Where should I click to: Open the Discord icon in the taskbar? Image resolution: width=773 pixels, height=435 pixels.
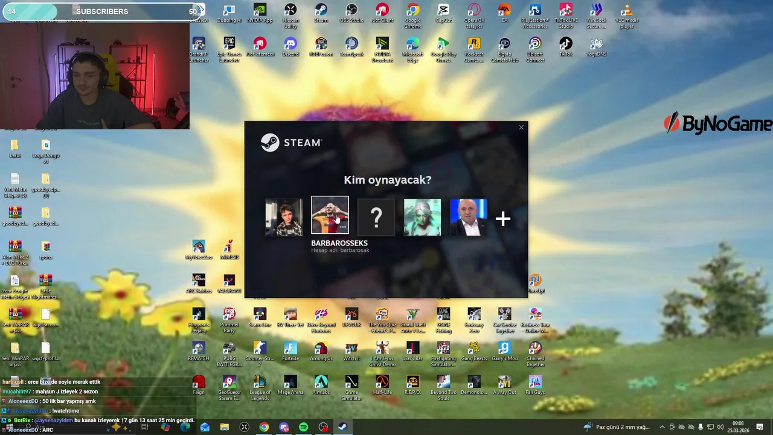[284, 427]
